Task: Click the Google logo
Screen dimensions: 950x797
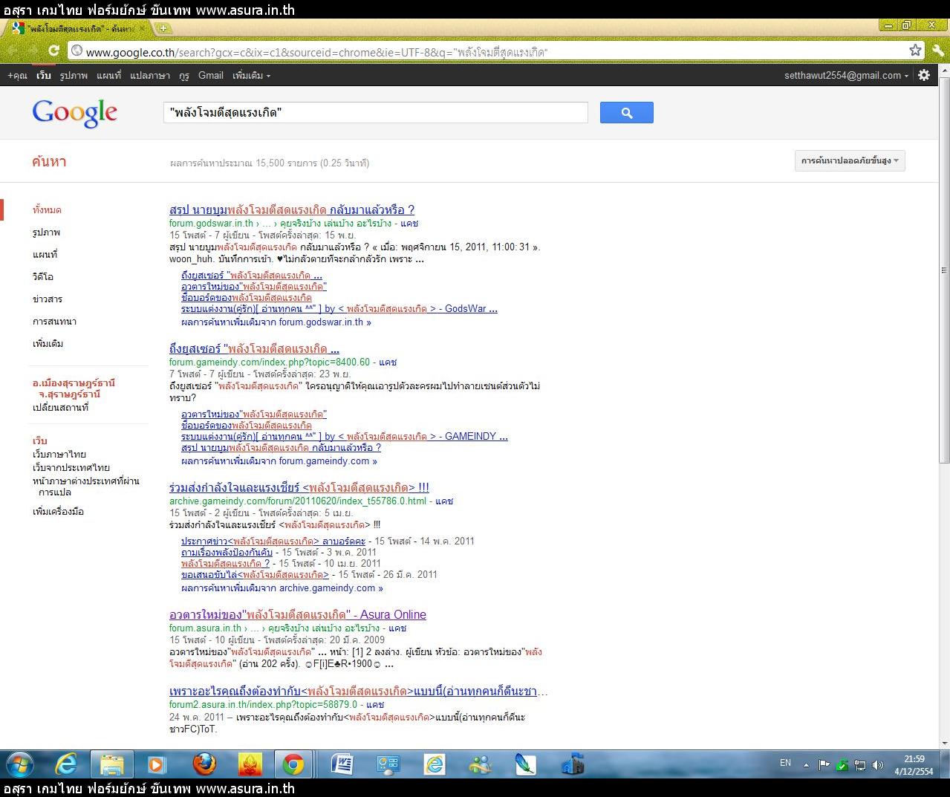Action: pyautogui.click(x=74, y=114)
